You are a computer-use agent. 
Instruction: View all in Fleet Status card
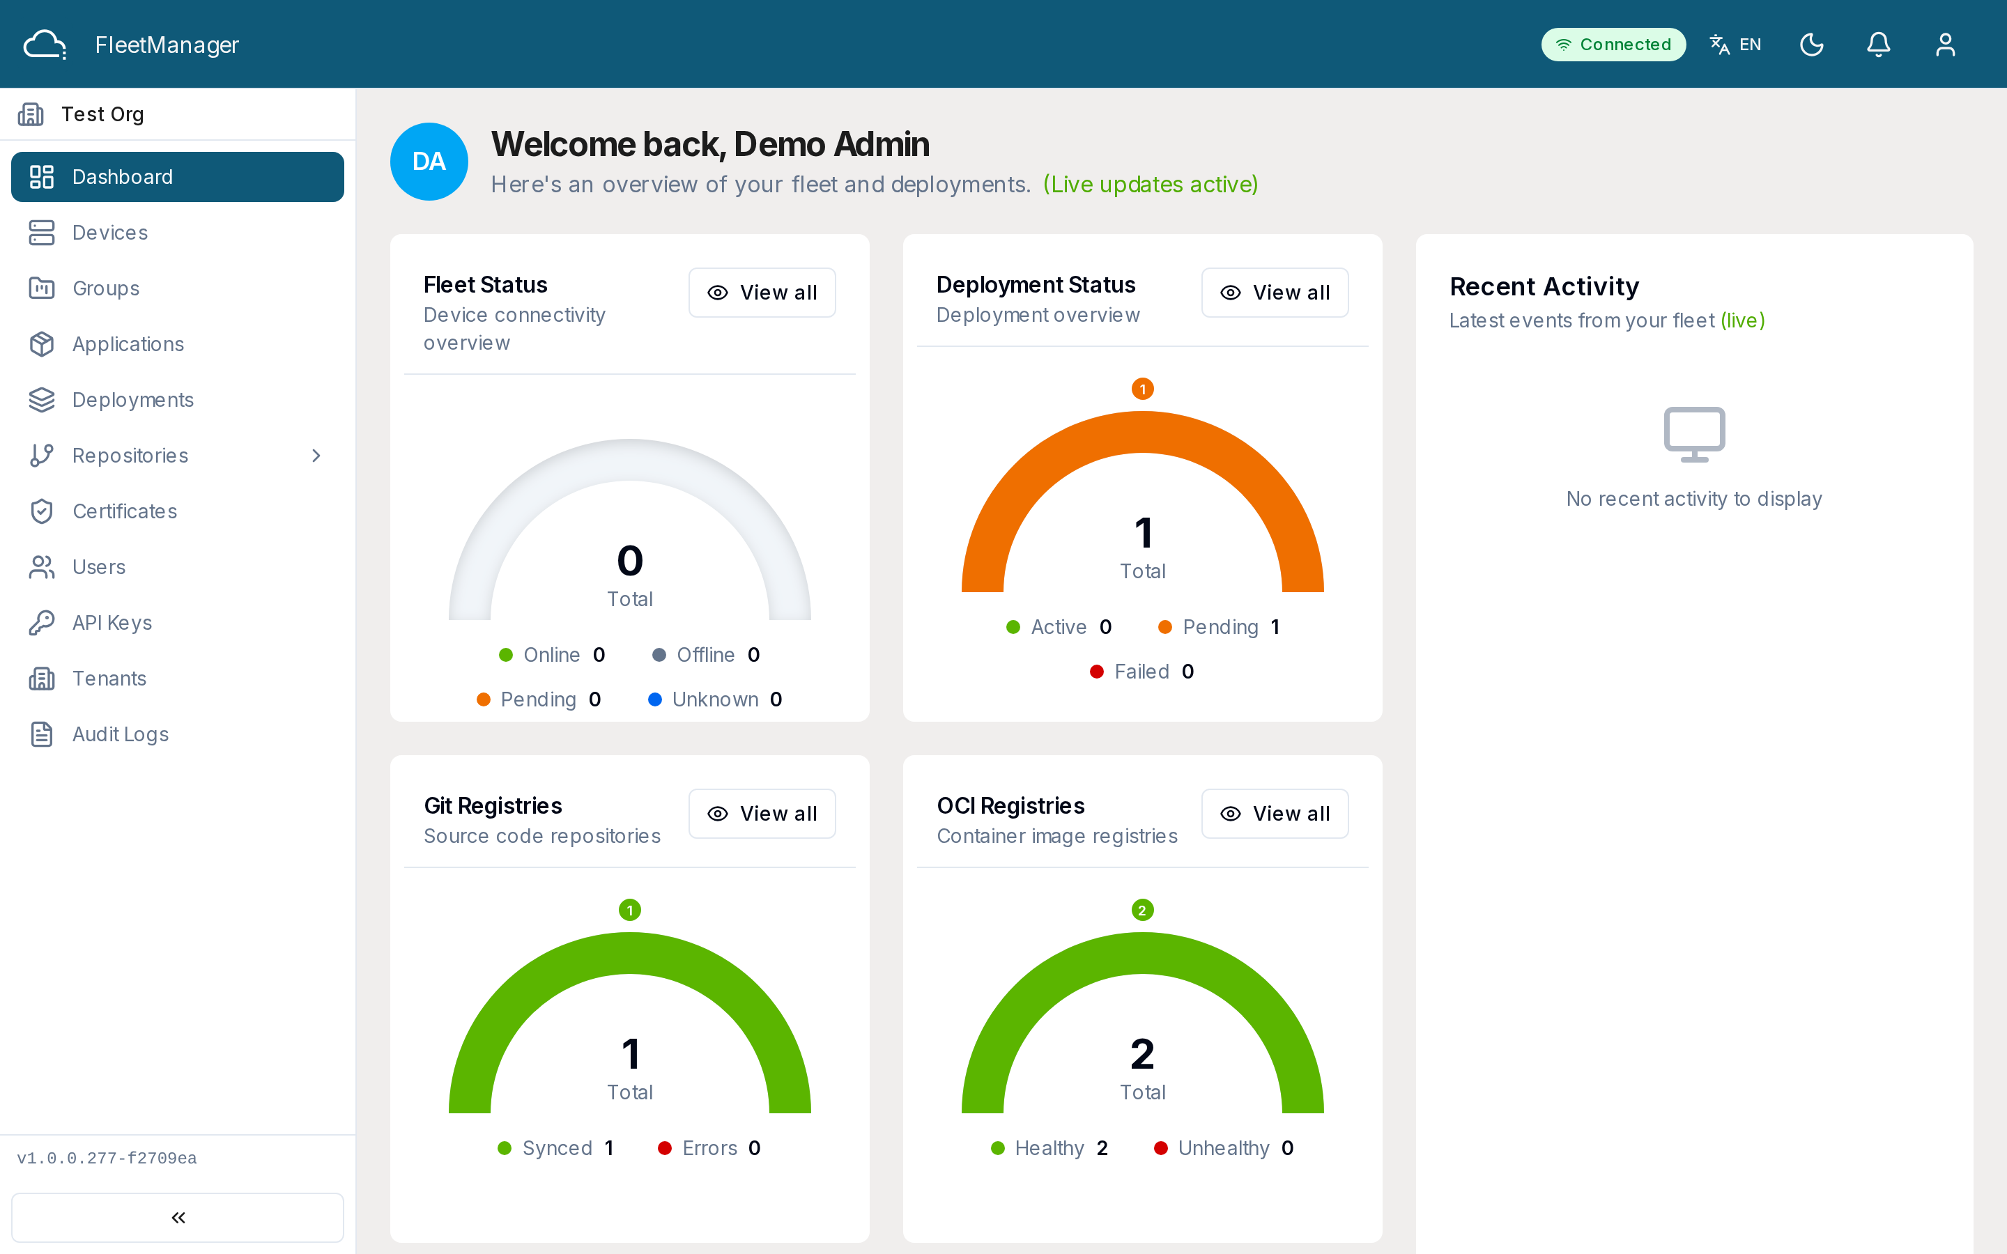pyautogui.click(x=762, y=293)
